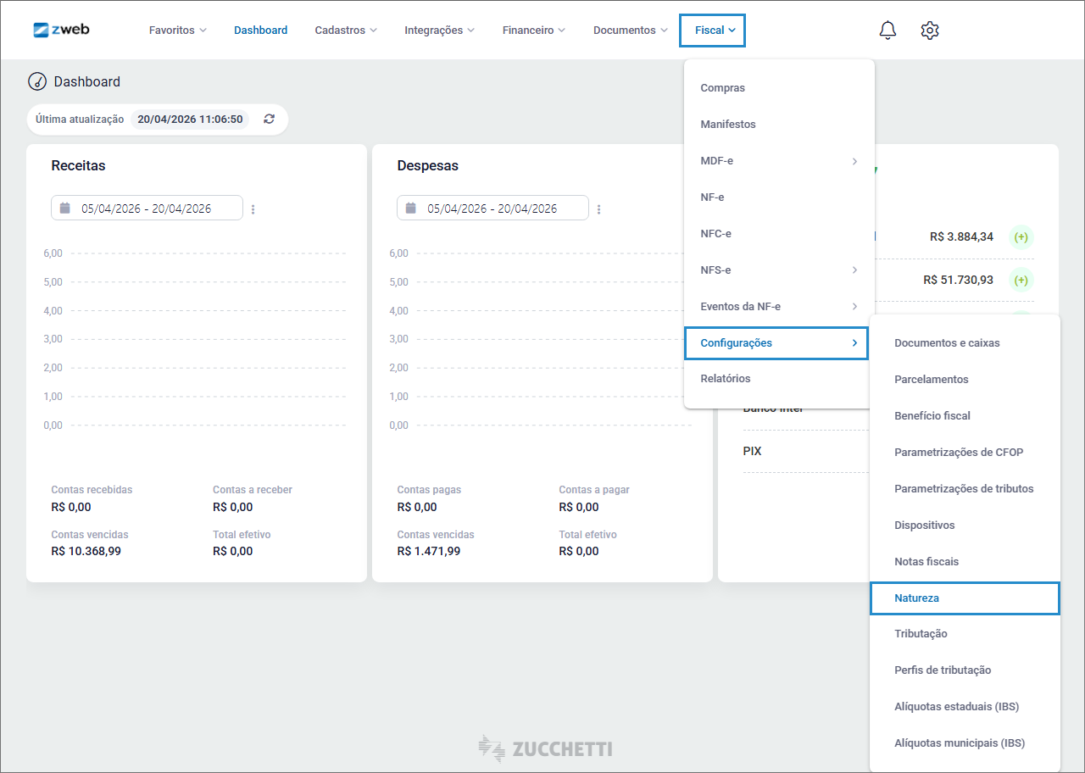This screenshot has height=773, width=1085.
Task: Click the green plus next to R$ 51.730,93
Action: 1021,281
